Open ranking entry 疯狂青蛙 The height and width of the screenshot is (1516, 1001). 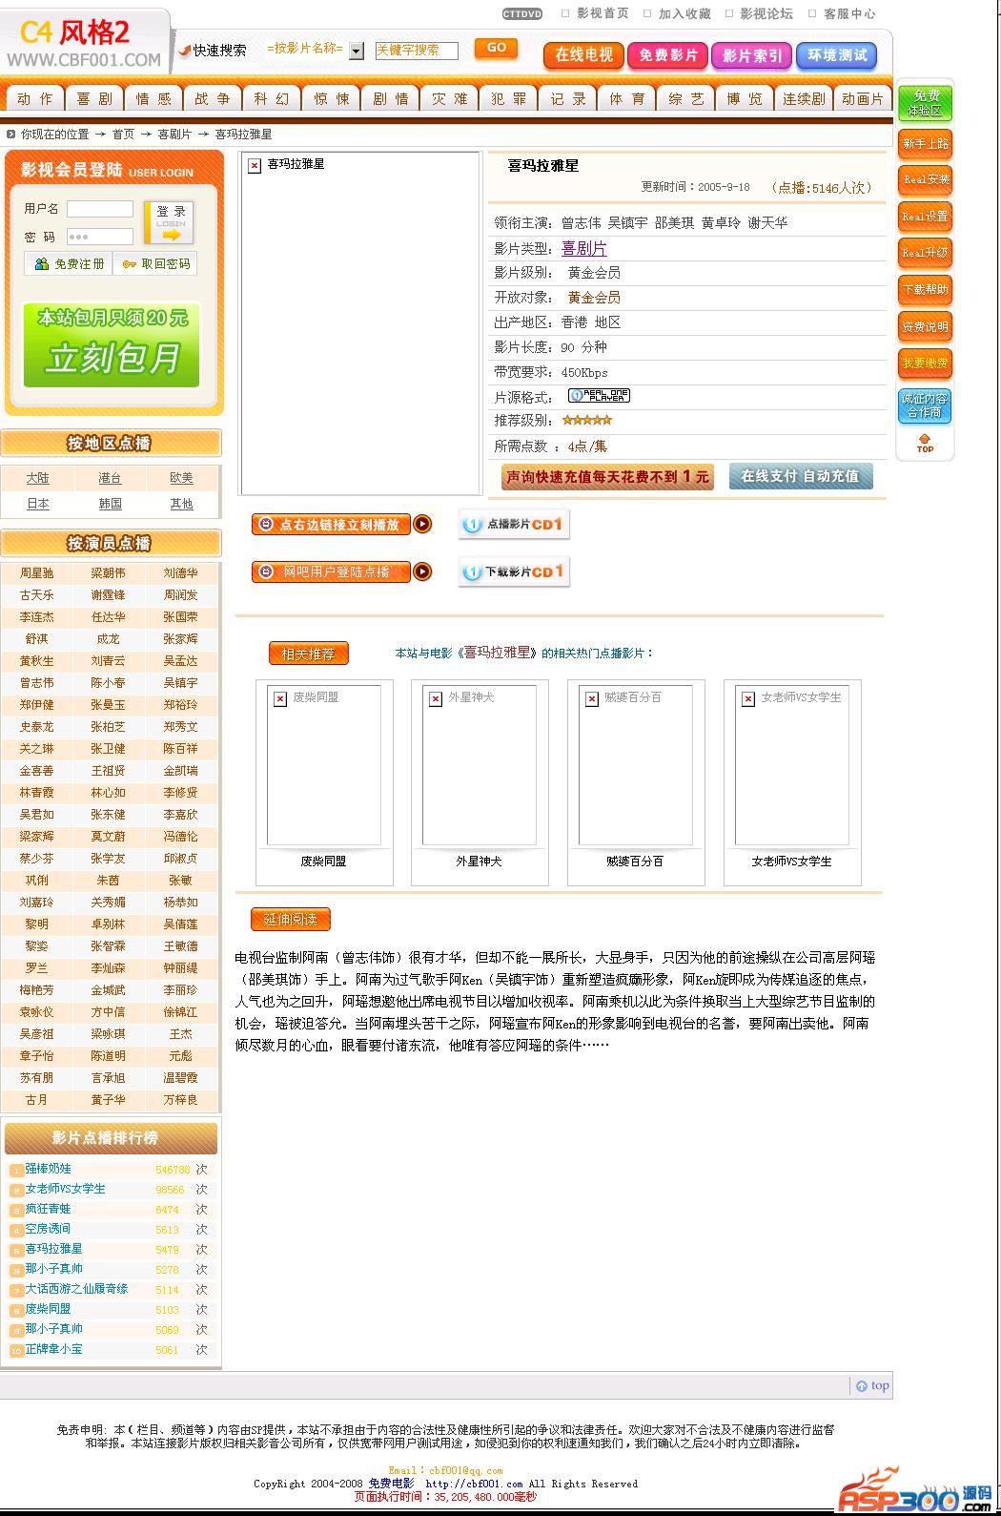[x=48, y=1209]
